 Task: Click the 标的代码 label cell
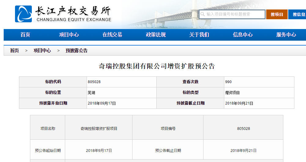coord(53,82)
